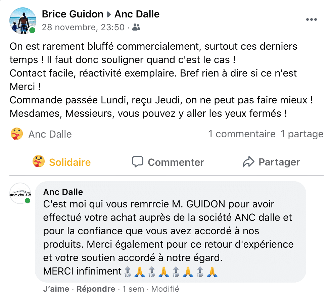
Task: Open the post's three-dot options menu
Action: tap(311, 19)
